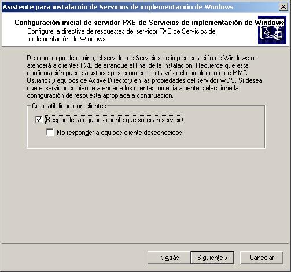The height and width of the screenshot is (272, 291).
Task: Click the blank gray area below the group box
Action: click(146, 195)
